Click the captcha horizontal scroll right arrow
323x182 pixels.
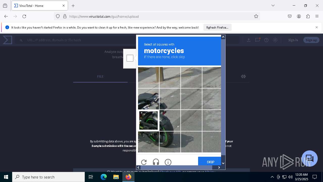coord(219,167)
